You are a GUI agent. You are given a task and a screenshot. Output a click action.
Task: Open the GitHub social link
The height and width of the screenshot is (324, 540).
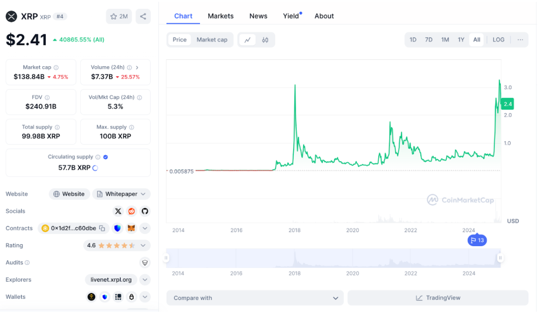145,211
